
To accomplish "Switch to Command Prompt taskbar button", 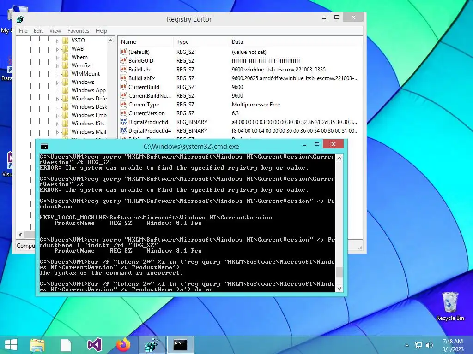I will (x=180, y=345).
